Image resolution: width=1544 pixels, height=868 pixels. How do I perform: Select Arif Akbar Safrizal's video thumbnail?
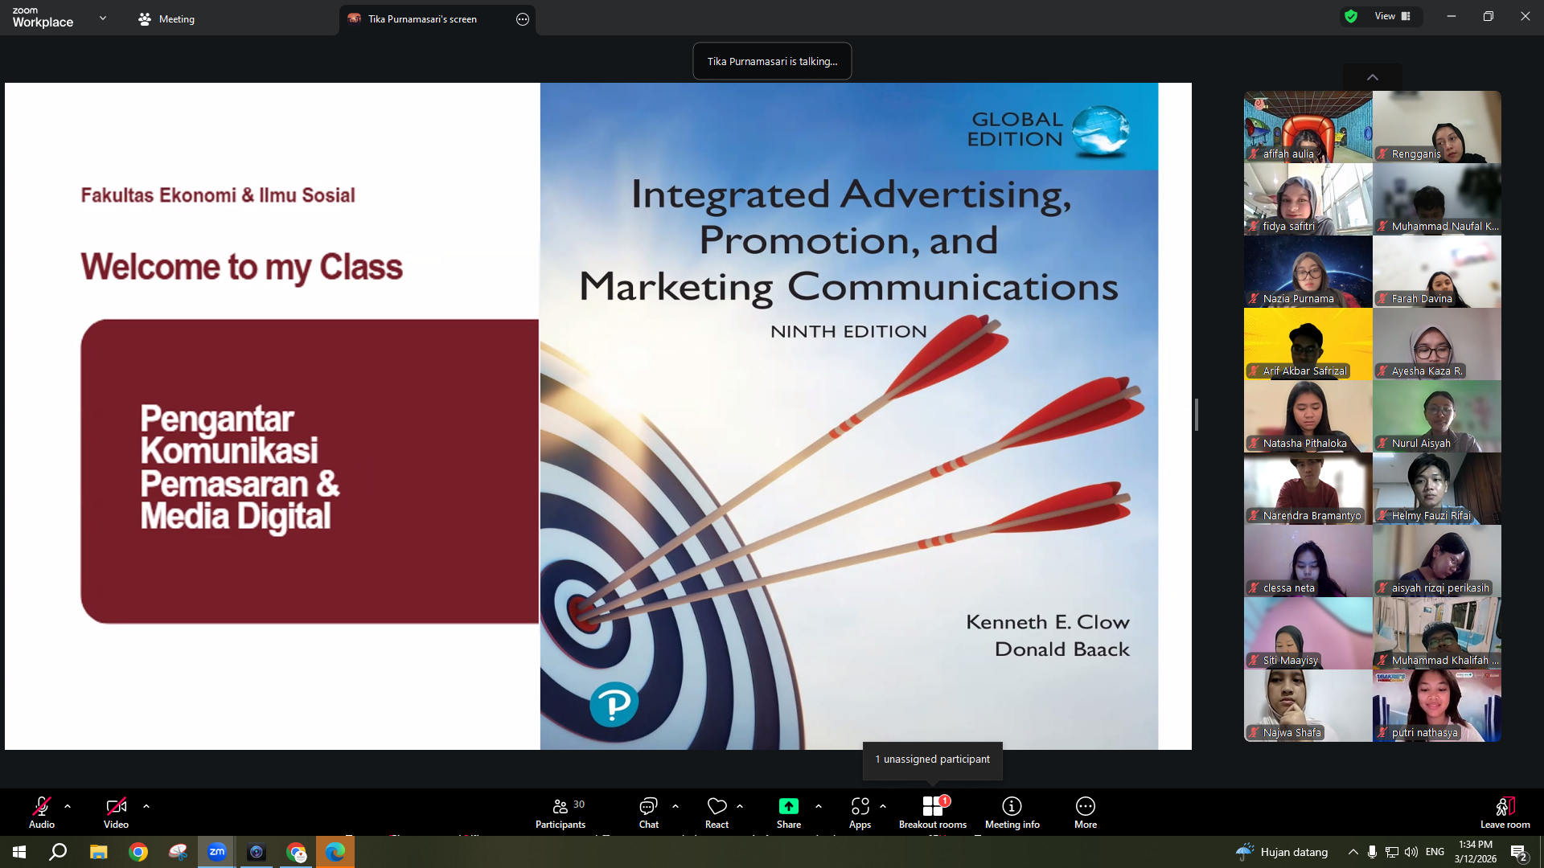[x=1308, y=344]
